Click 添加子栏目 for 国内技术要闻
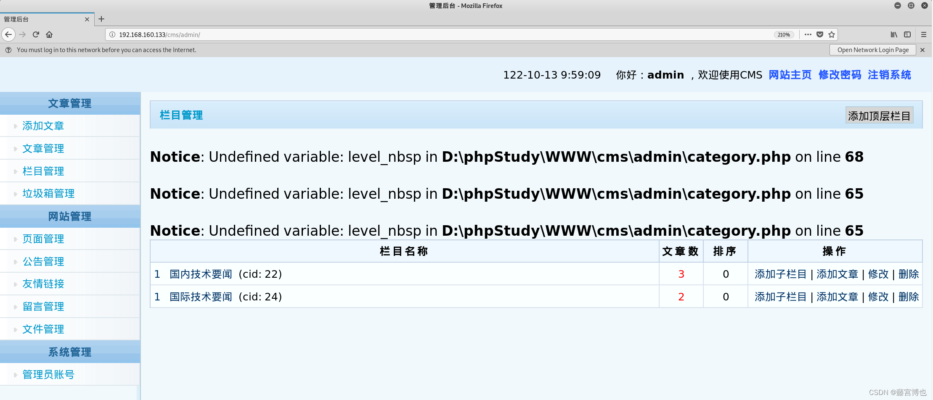 [780, 274]
